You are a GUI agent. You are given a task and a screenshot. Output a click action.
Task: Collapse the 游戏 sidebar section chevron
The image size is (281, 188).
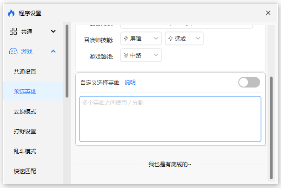[53, 51]
